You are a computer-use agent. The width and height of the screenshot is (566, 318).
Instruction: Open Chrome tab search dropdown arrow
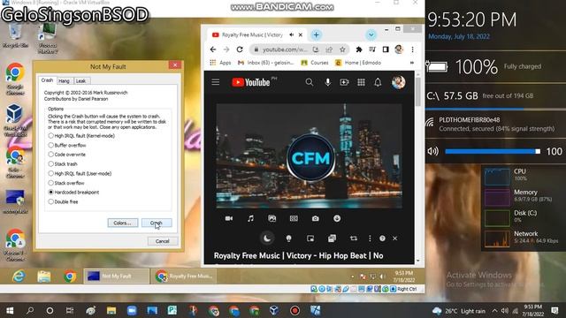(x=371, y=35)
